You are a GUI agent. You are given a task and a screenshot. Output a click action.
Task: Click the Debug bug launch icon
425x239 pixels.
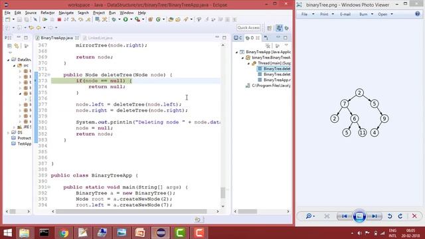pyautogui.click(x=114, y=19)
